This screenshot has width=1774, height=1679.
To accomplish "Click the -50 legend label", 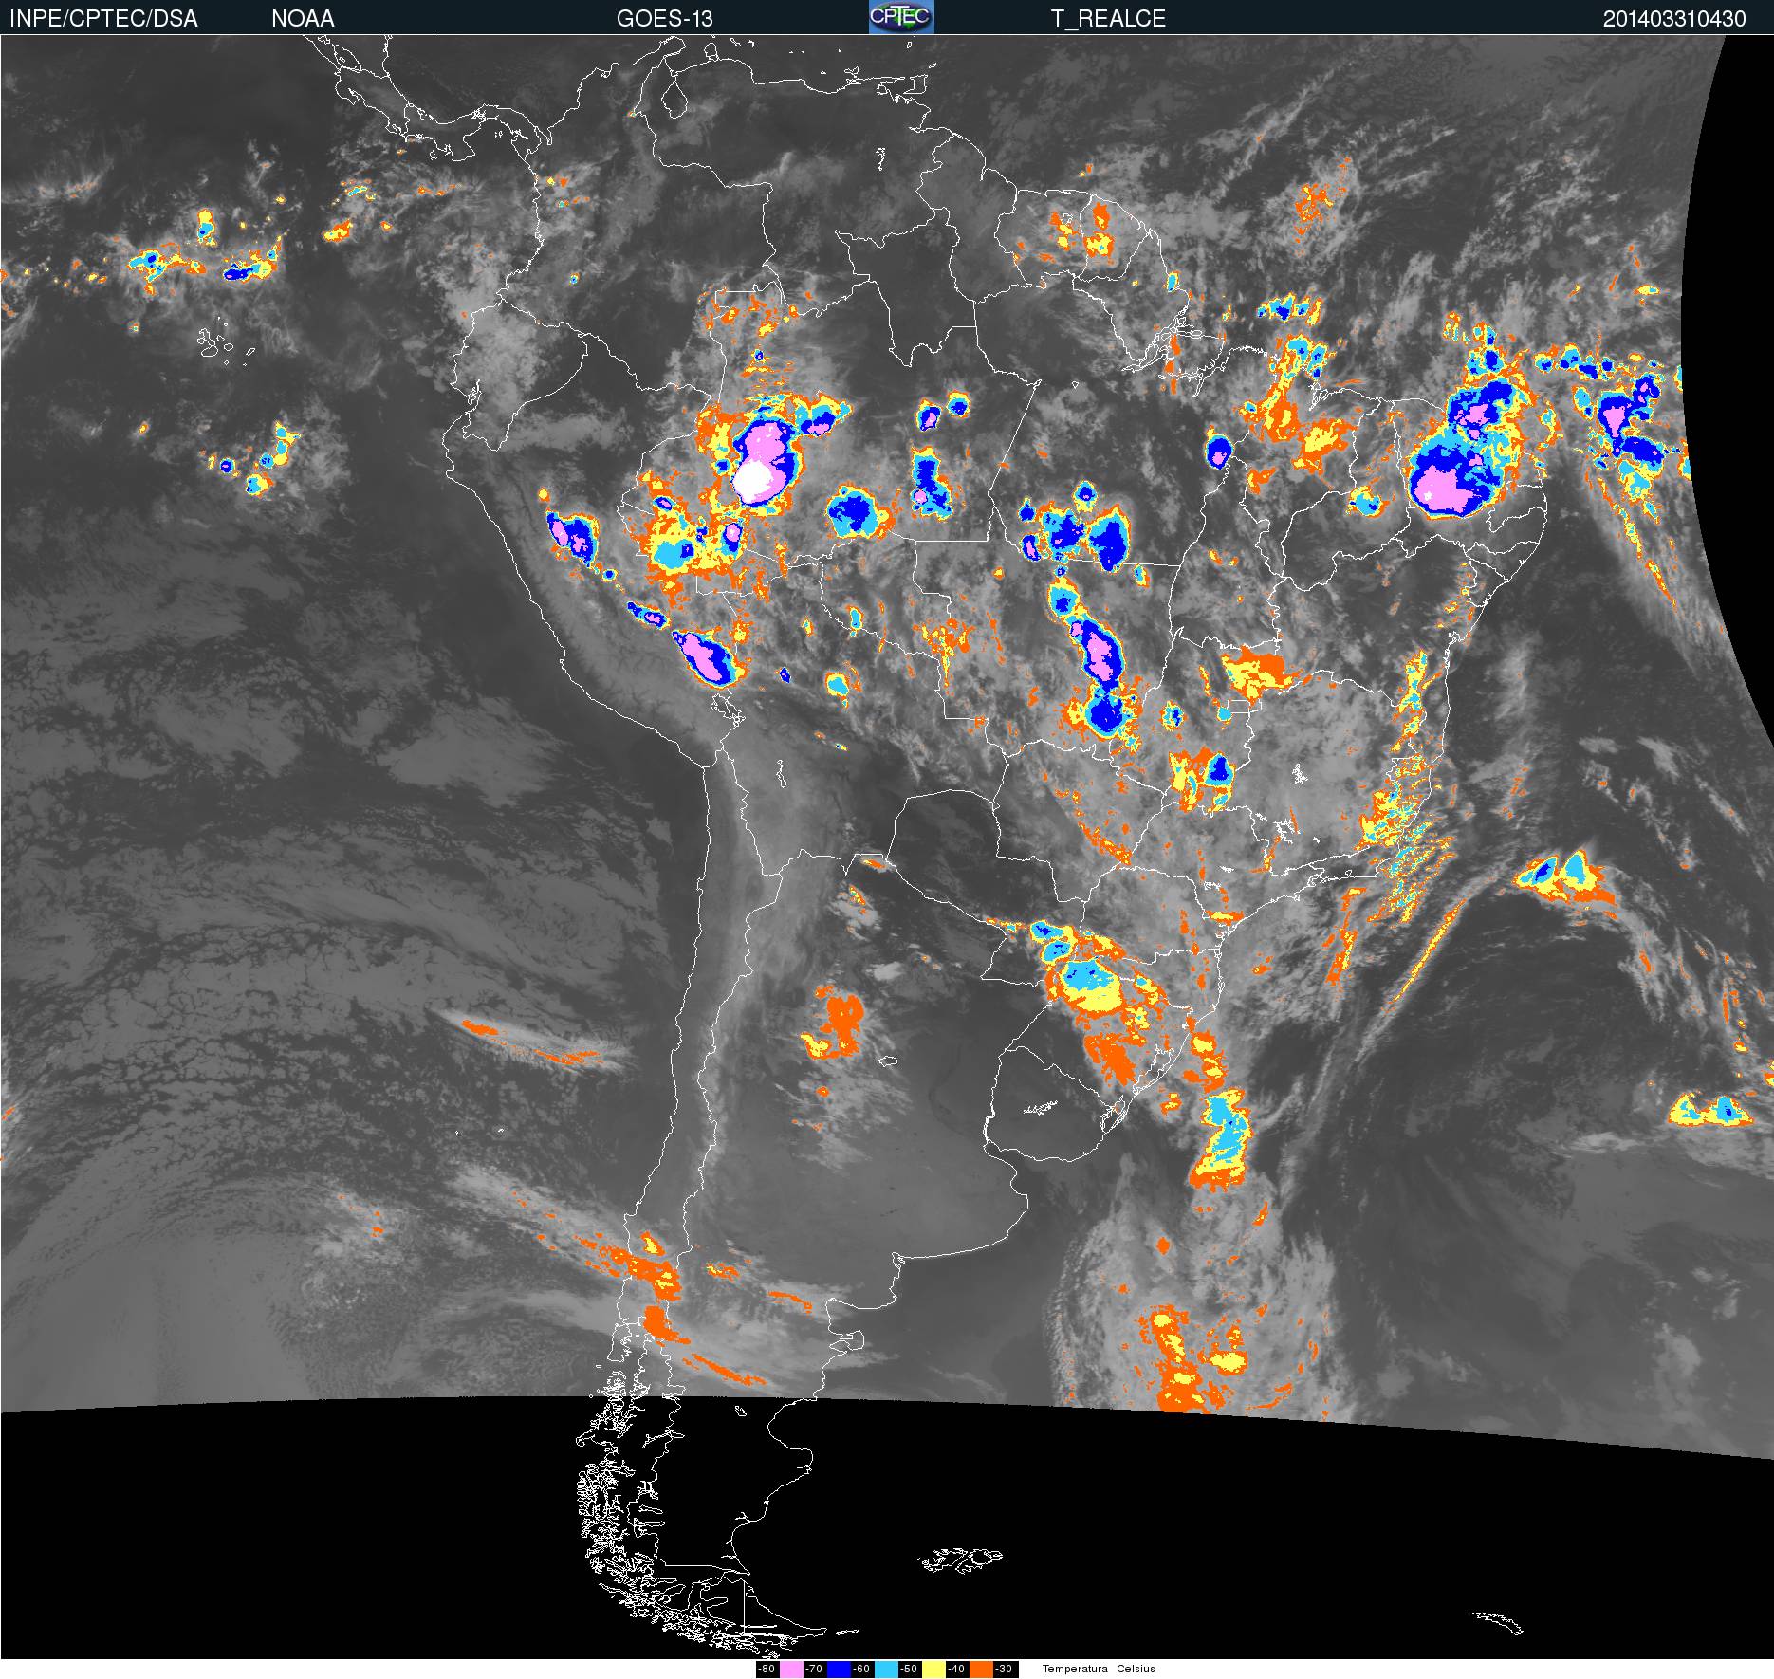I will coord(909,1670).
